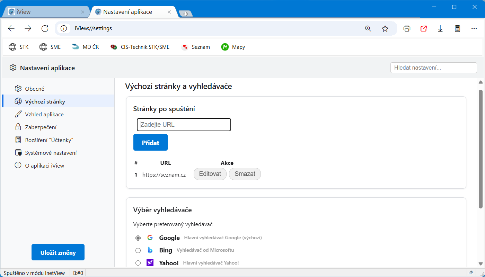485x277 pixels.
Task: Open the CIS-Technik STK/SME bookmark
Action: pyautogui.click(x=140, y=47)
